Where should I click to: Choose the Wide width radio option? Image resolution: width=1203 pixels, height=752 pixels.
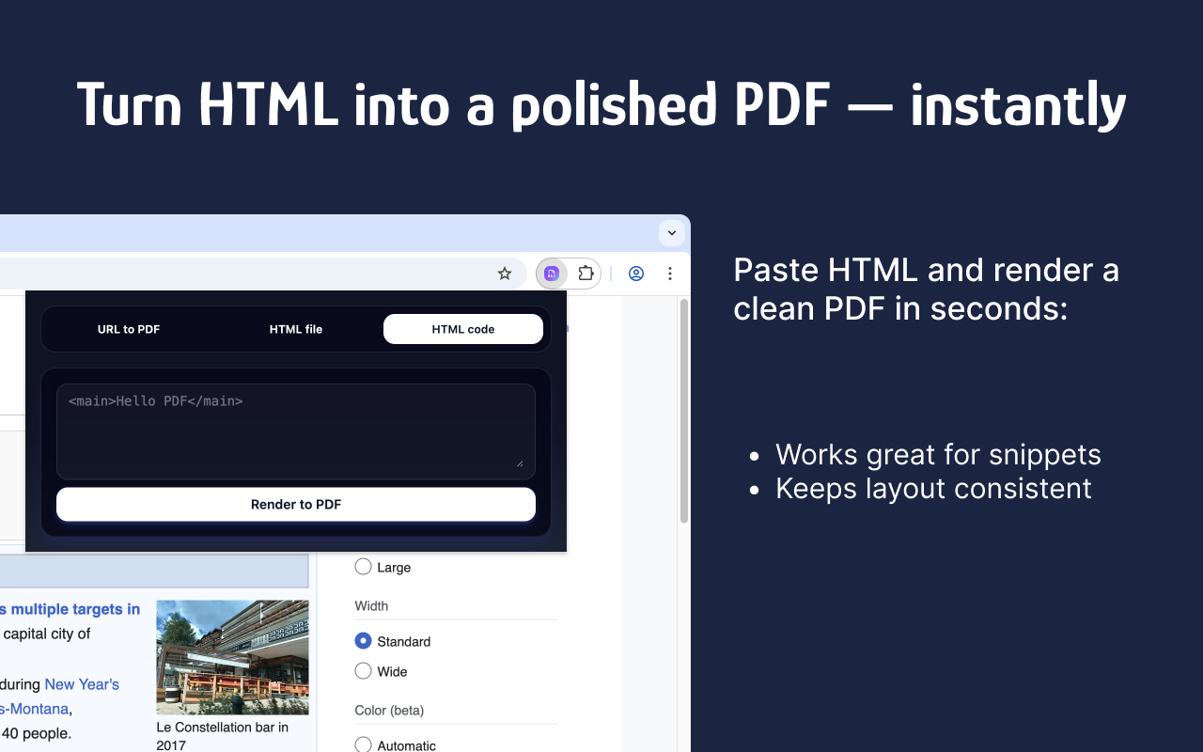363,671
